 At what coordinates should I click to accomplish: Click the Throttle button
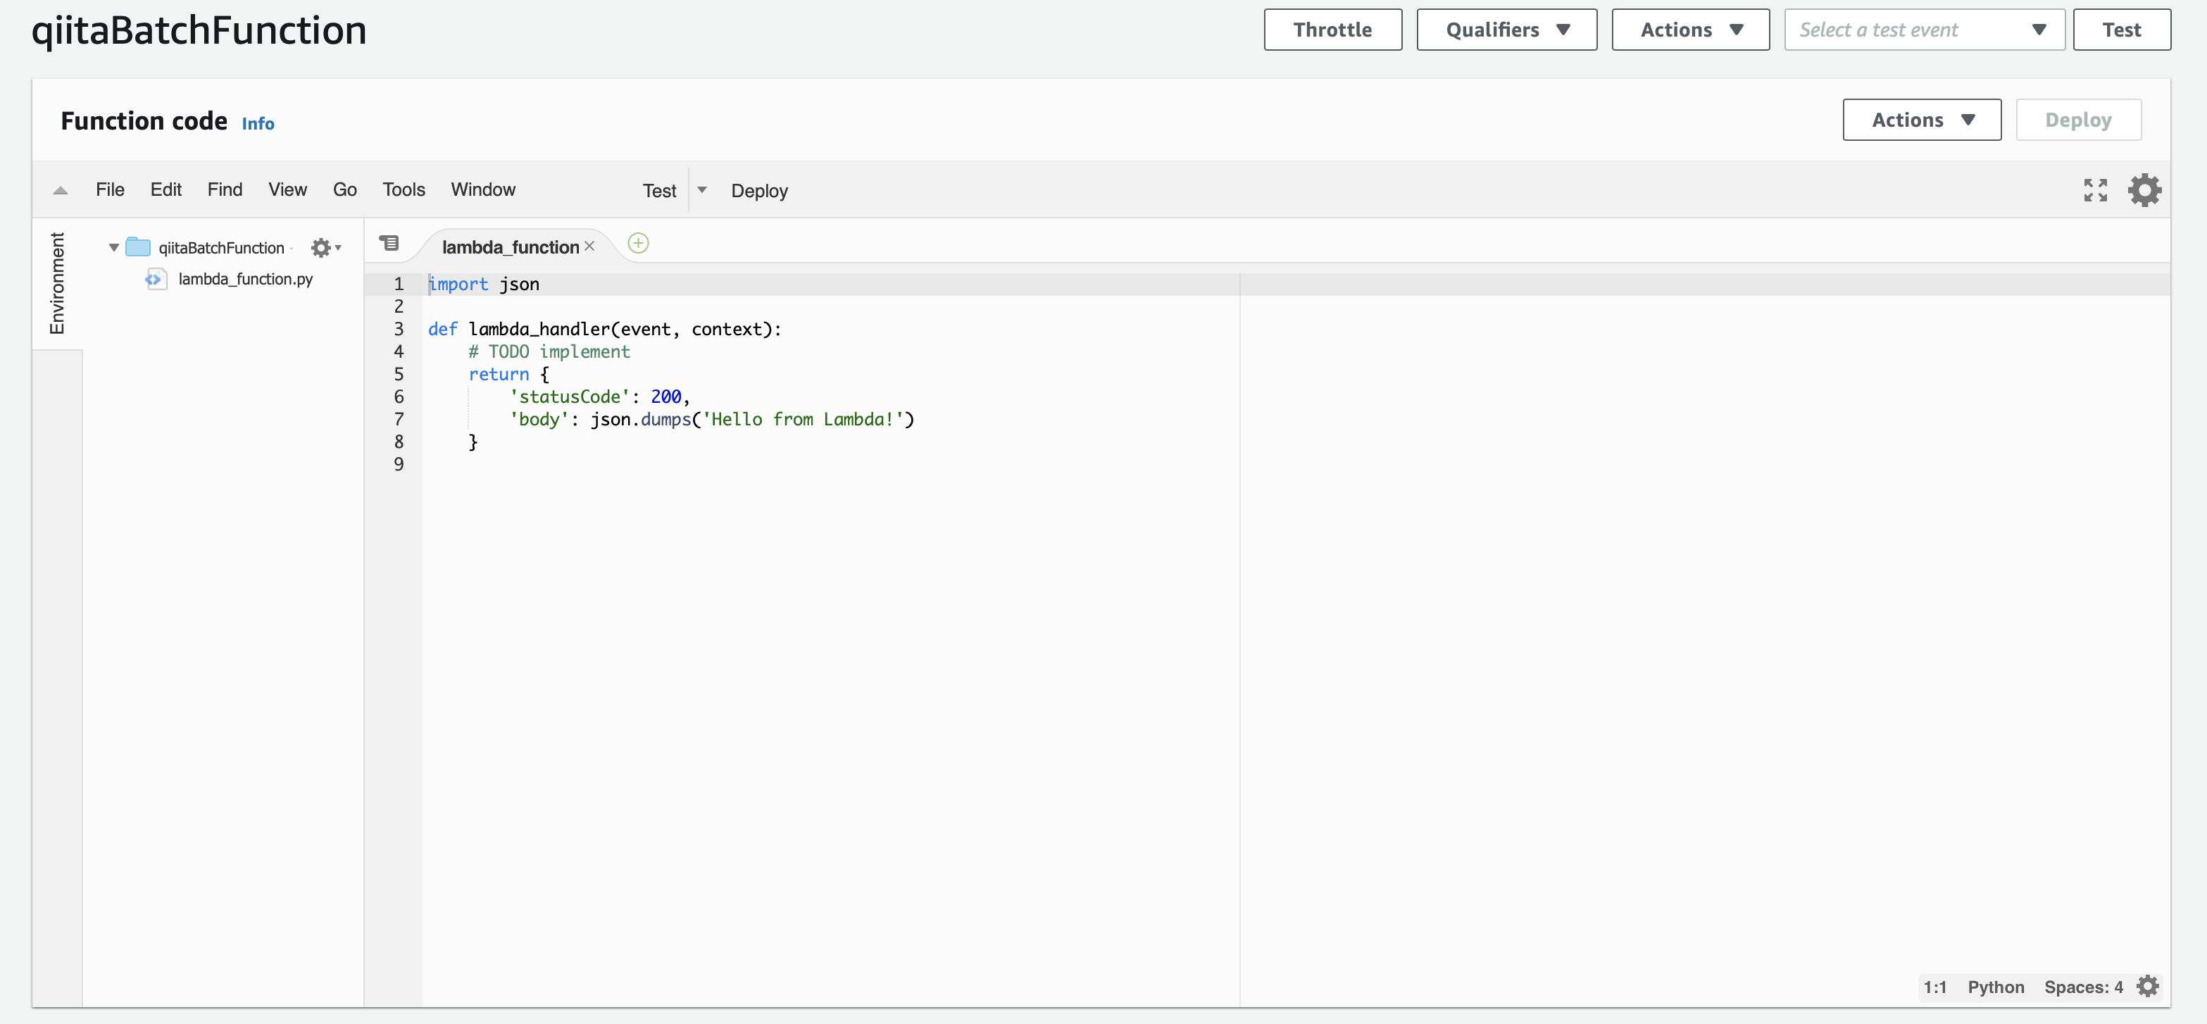tap(1332, 30)
